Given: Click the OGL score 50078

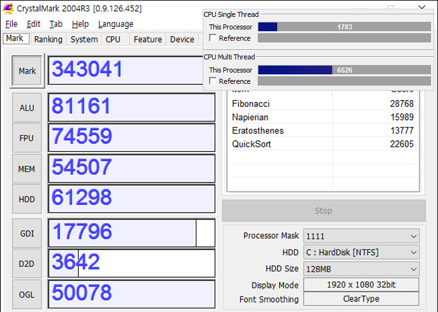Looking at the screenshot, I should (x=82, y=293).
